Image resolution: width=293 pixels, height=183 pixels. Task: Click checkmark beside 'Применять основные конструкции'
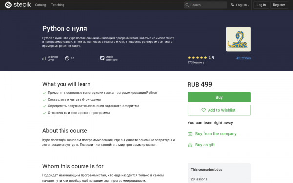tap(44, 93)
